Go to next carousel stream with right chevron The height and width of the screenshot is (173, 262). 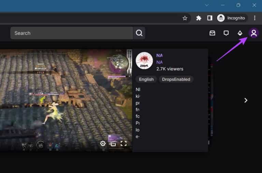[x=246, y=100]
